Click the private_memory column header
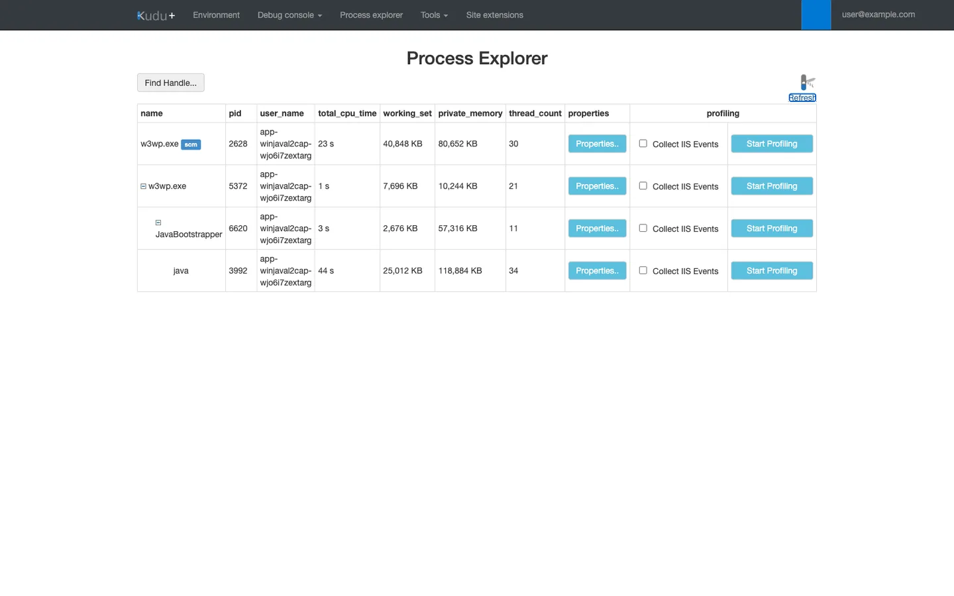Viewport: 954px width, 596px height. coord(470,113)
